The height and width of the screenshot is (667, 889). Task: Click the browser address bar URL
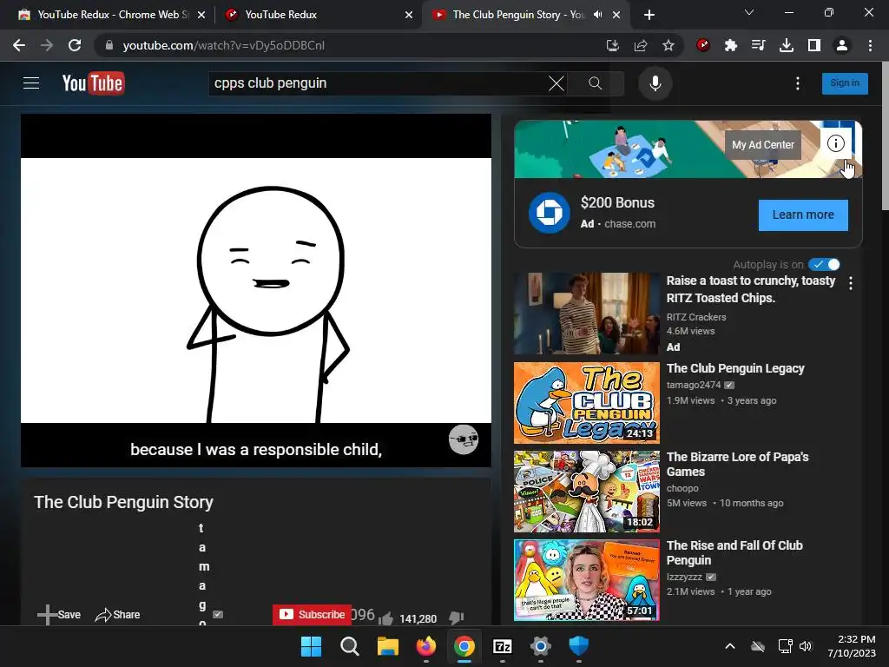point(223,45)
